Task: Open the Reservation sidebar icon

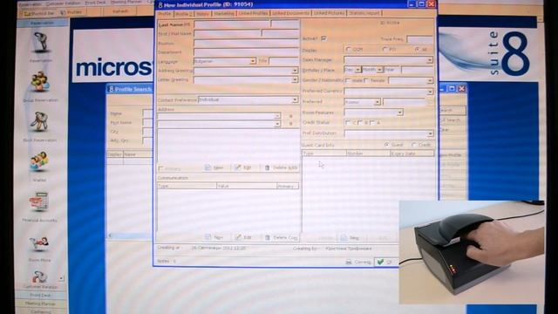Action: coord(41,43)
